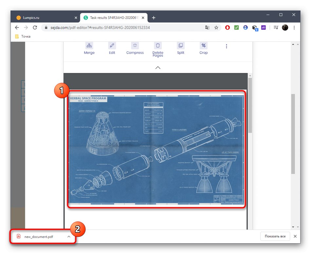The image size is (311, 254).
Task: Click the Показать все button
Action: [x=275, y=236]
